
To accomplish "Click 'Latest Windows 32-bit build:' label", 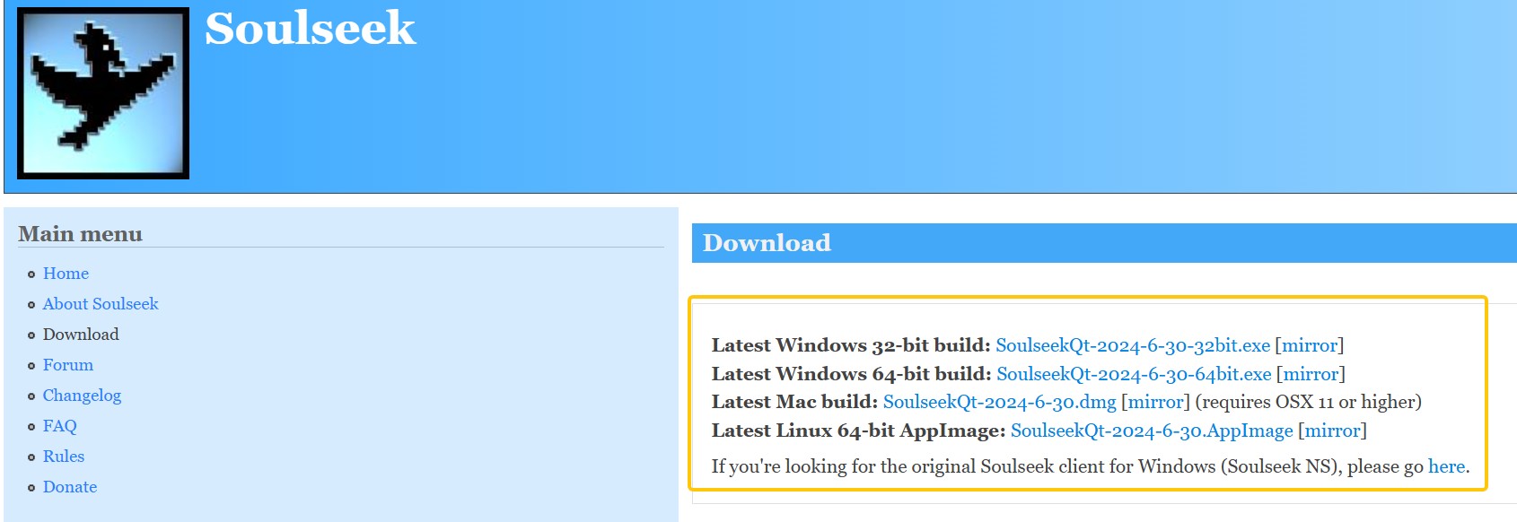I will coord(851,345).
